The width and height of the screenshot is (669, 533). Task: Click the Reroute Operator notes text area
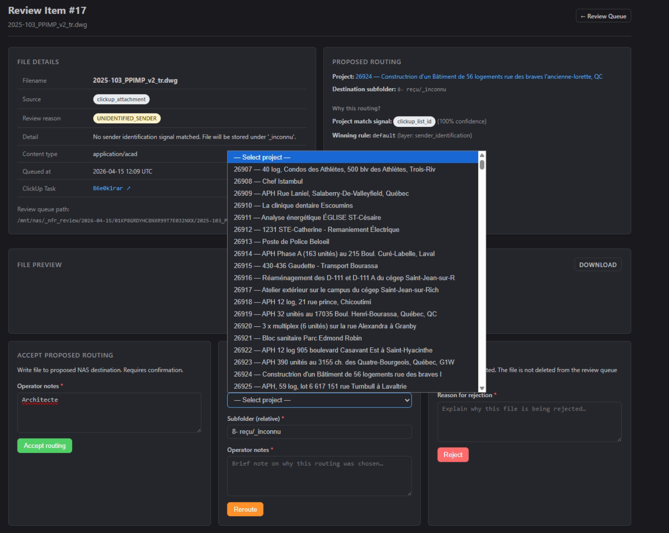[x=319, y=476]
